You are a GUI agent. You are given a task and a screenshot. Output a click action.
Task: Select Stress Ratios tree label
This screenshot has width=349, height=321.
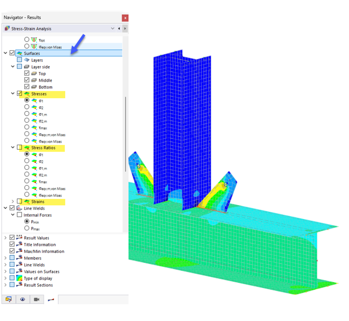(x=43, y=148)
